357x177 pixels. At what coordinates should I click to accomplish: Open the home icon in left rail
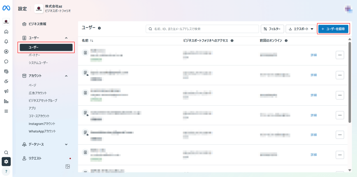[6, 32]
